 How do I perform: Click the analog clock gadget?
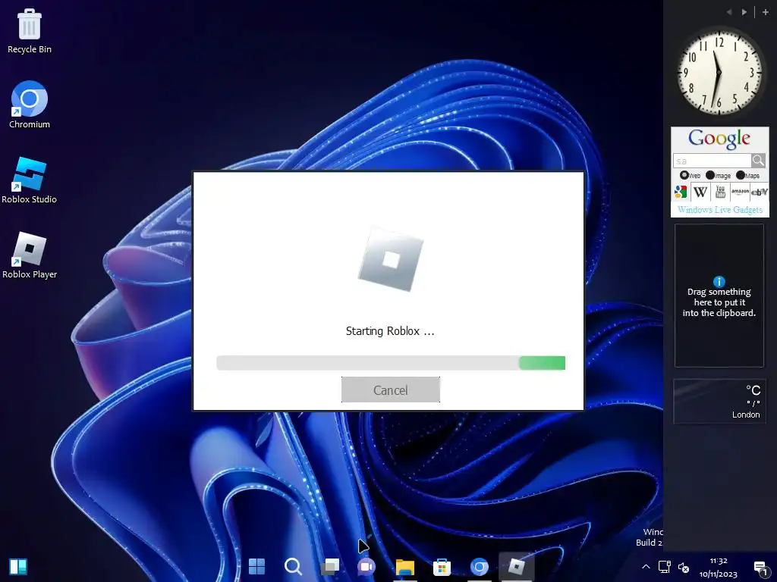719,71
